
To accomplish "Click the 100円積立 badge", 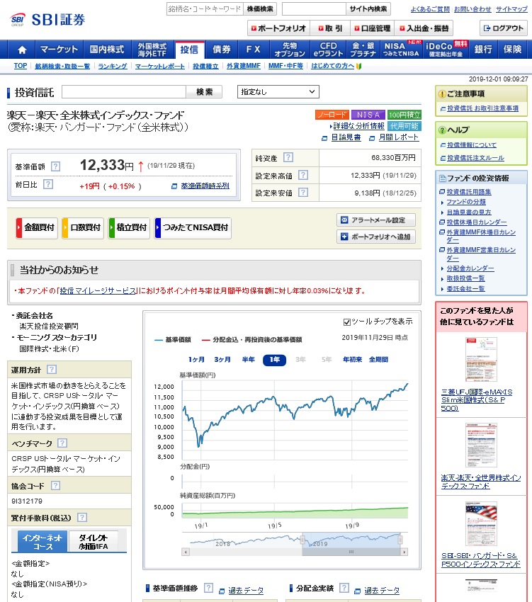I will (x=404, y=115).
